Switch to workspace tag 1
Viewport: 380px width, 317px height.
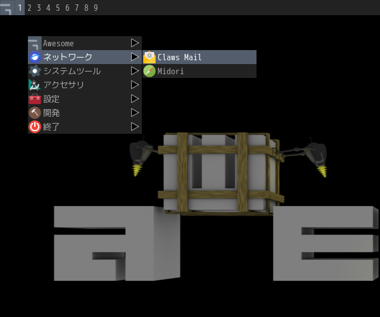pos(20,8)
